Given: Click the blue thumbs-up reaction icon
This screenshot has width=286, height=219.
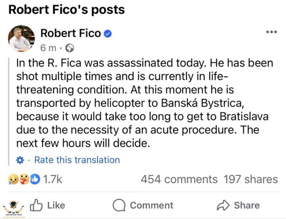Looking at the screenshot, I should coord(35,179).
